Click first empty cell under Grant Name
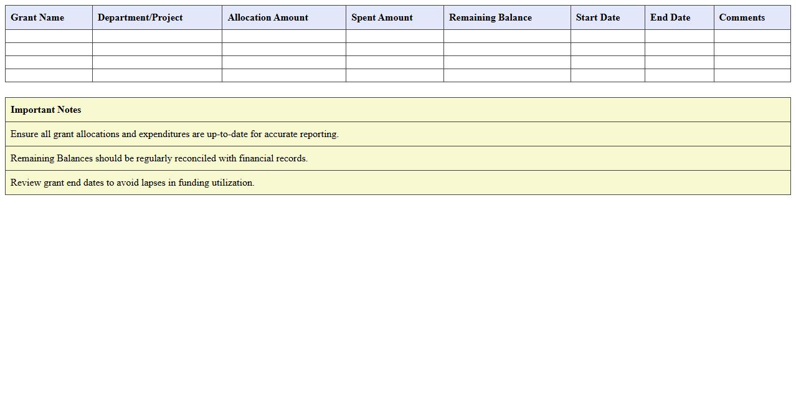The height and width of the screenshot is (405, 796). tap(49, 36)
